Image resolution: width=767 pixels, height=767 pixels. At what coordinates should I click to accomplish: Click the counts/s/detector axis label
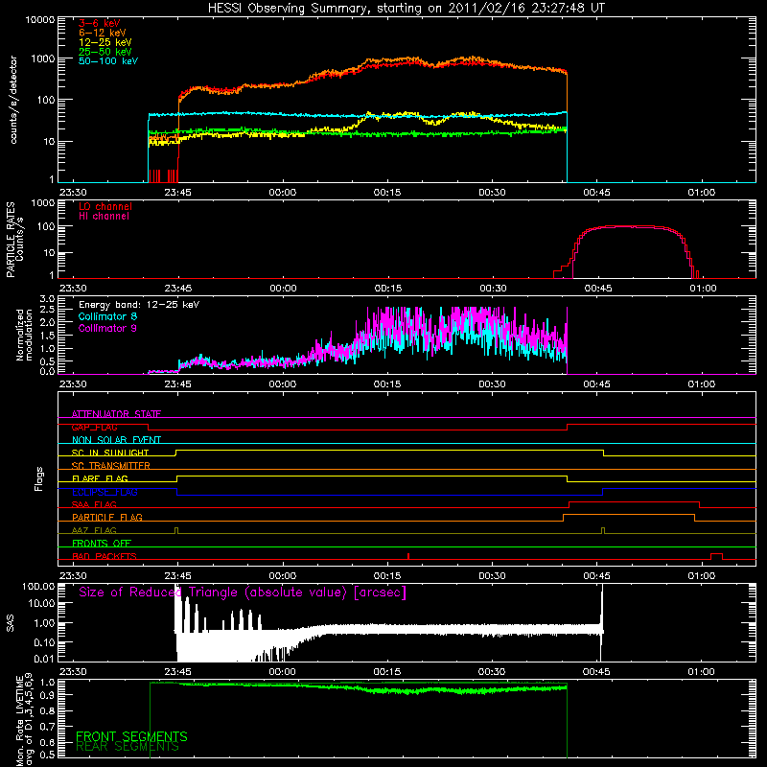click(13, 100)
